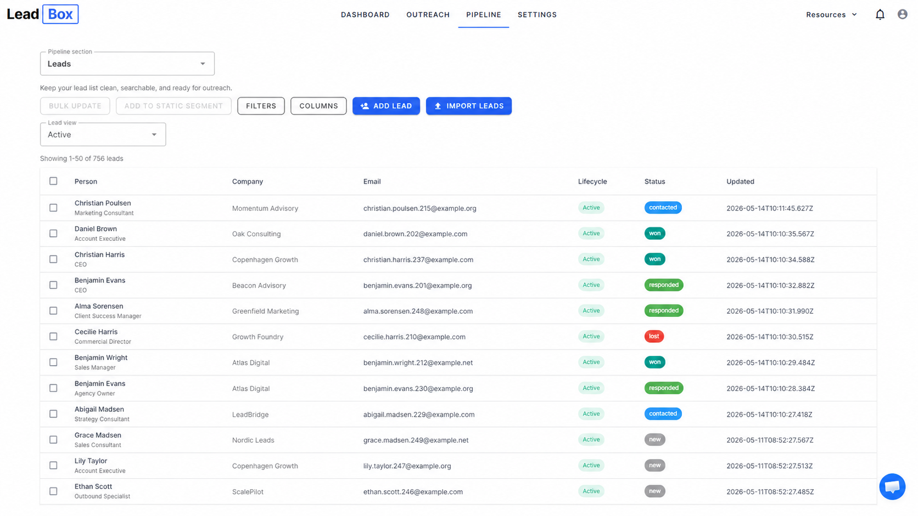Click the Import Leads button
918x516 pixels.
click(468, 106)
